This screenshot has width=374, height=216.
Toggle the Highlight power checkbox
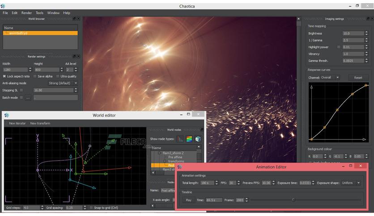point(339,47)
